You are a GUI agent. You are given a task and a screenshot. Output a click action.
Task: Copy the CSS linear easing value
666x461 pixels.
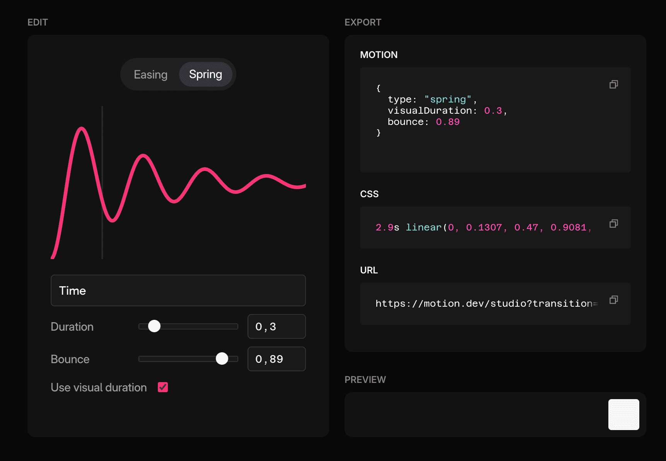point(613,224)
